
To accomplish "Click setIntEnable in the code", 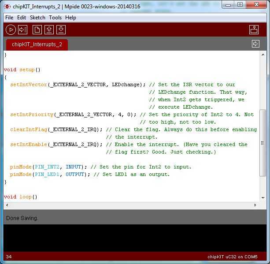I will coord(29,144).
